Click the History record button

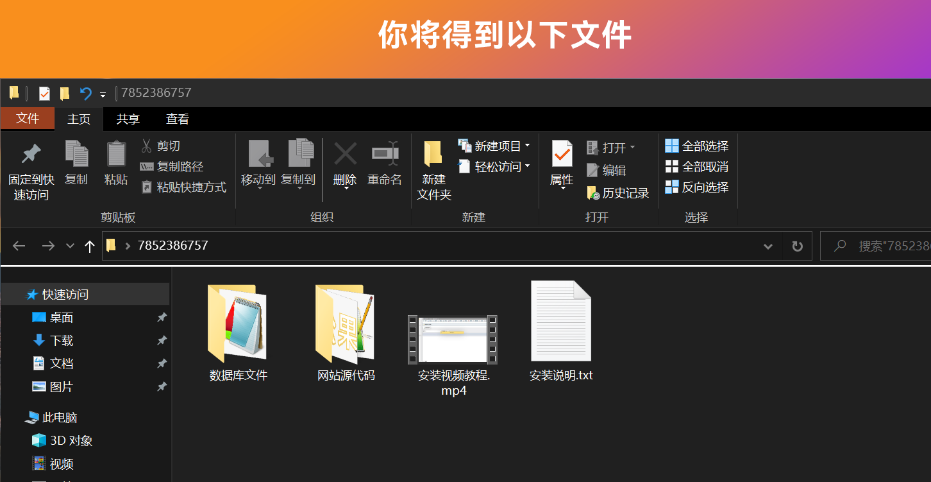tap(618, 193)
